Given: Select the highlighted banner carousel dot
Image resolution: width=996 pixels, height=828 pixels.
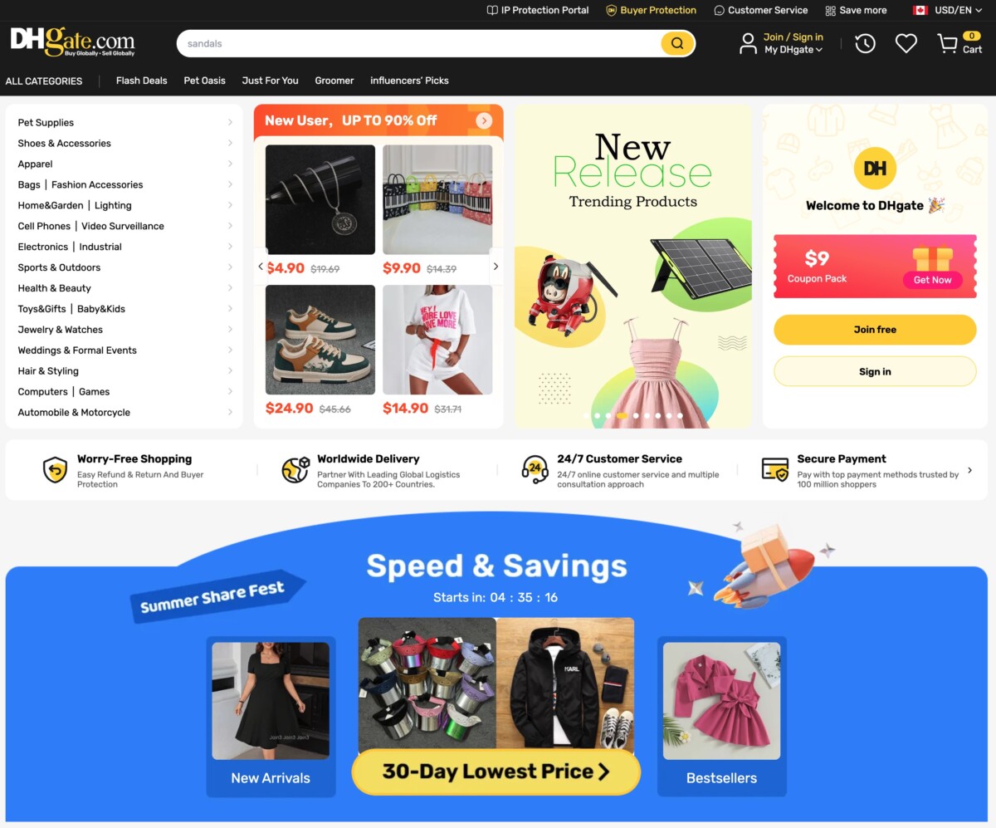Looking at the screenshot, I should coord(622,415).
